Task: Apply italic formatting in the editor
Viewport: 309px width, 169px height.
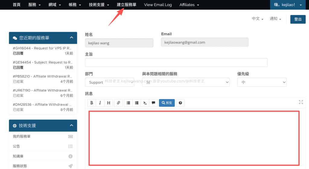Action: (100, 103)
